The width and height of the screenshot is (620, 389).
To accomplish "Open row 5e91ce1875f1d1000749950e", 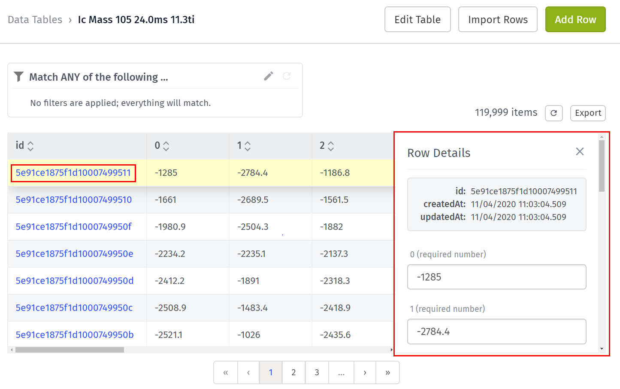I will pos(75,254).
